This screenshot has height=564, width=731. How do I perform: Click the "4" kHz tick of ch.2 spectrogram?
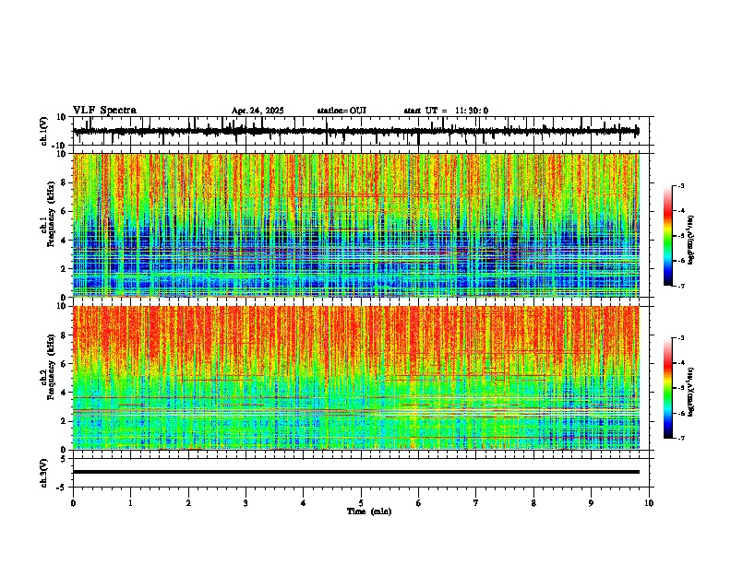pyautogui.click(x=64, y=393)
